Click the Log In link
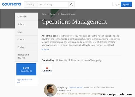 point(116,4)
